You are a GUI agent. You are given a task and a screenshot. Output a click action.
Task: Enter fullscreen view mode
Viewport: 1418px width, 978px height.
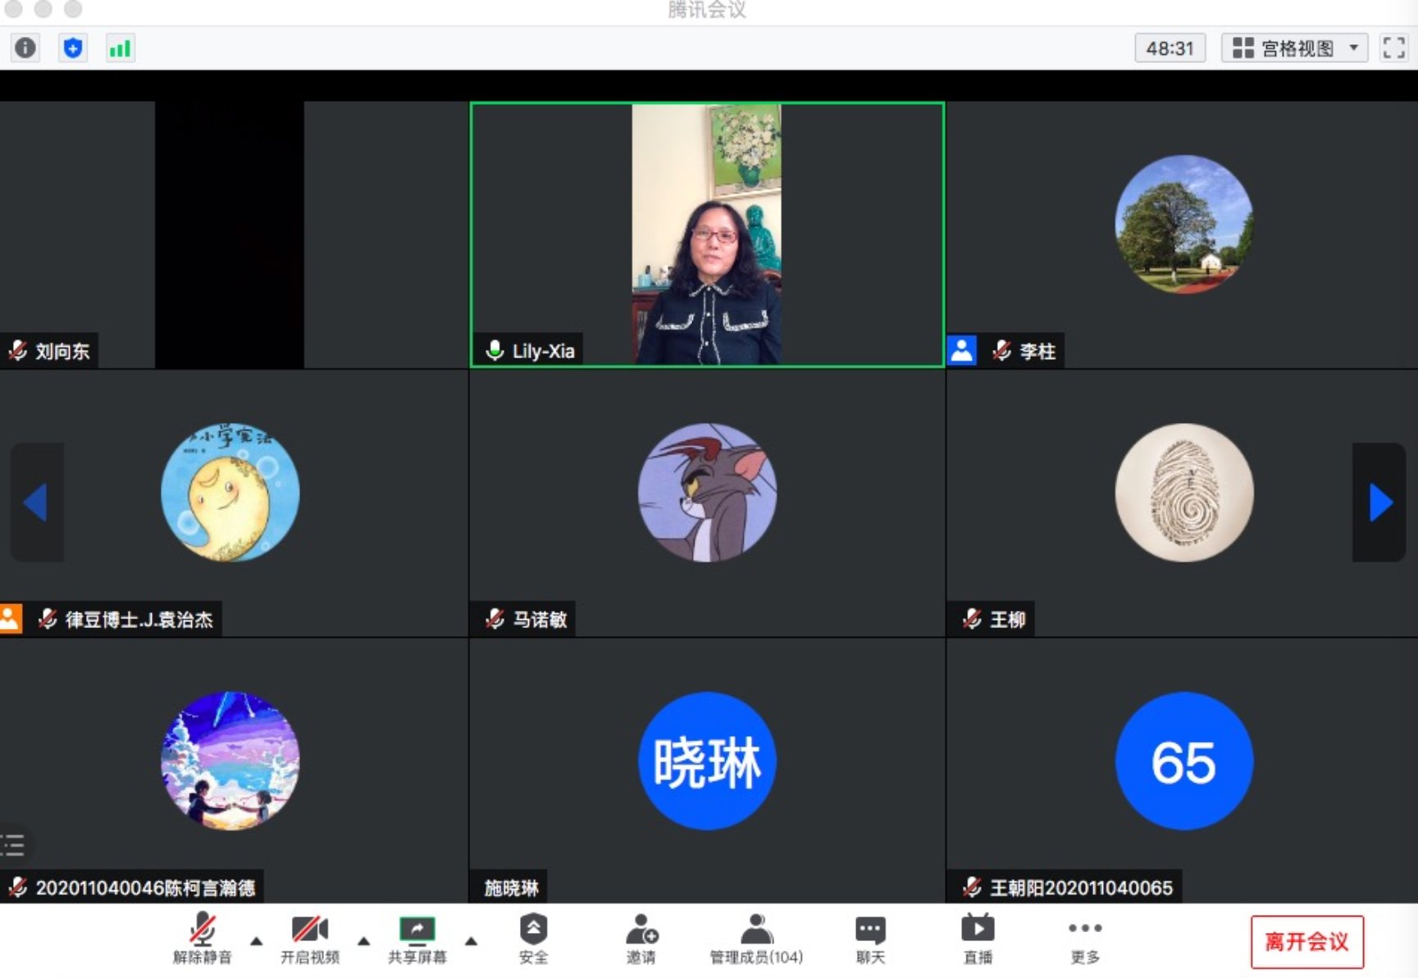(x=1393, y=48)
